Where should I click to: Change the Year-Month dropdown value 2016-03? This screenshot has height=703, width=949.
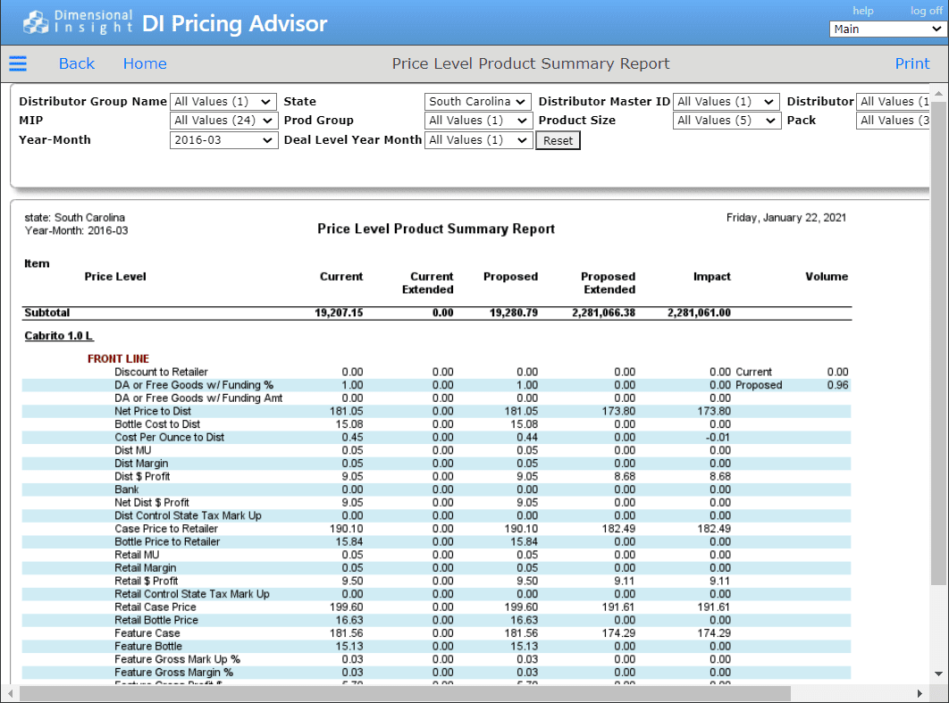pos(224,139)
